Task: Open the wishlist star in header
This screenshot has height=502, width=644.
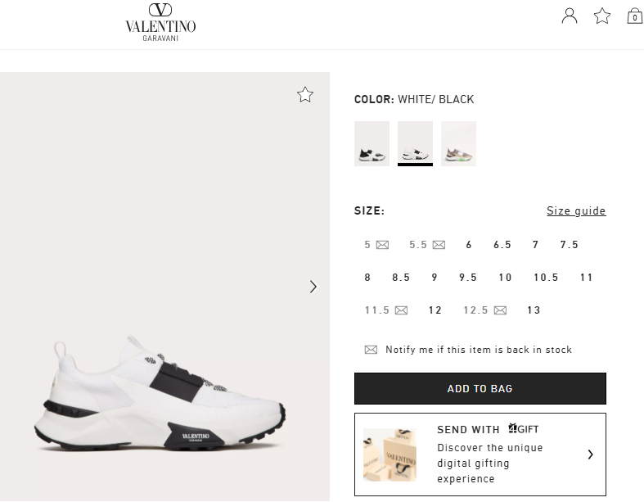Action: click(602, 16)
